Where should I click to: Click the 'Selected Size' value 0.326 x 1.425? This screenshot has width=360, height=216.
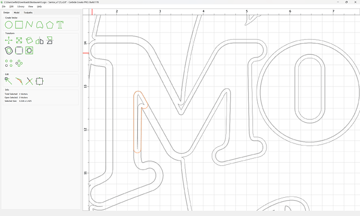25,101
